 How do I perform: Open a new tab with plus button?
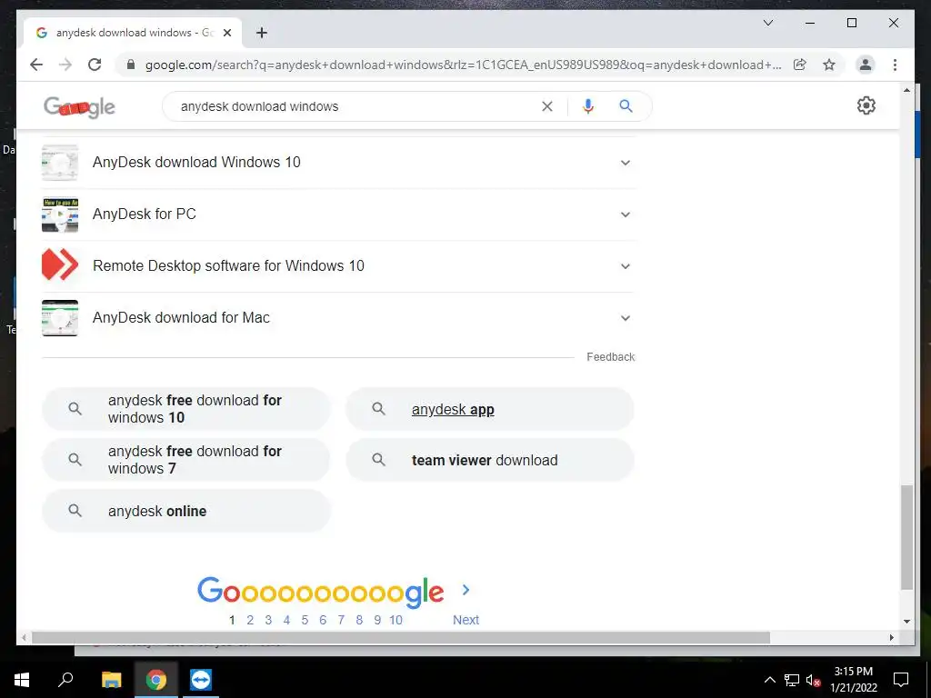[x=261, y=33]
